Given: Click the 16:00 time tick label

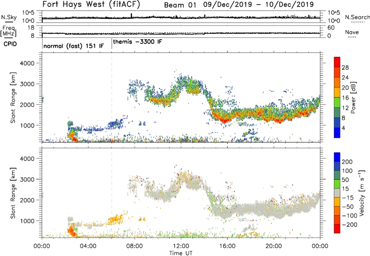Looking at the screenshot, I should 227,246.
